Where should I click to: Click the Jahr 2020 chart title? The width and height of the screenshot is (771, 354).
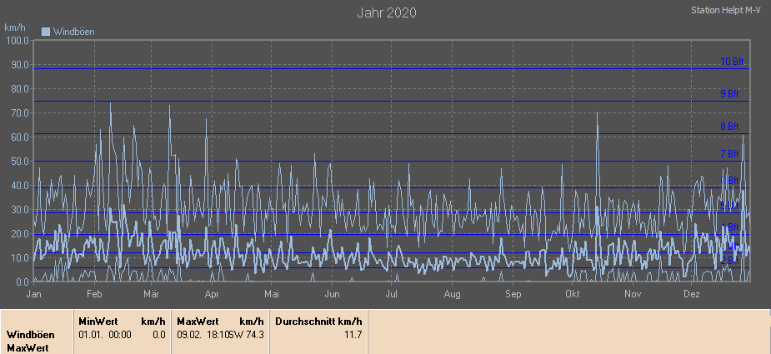tap(386, 12)
